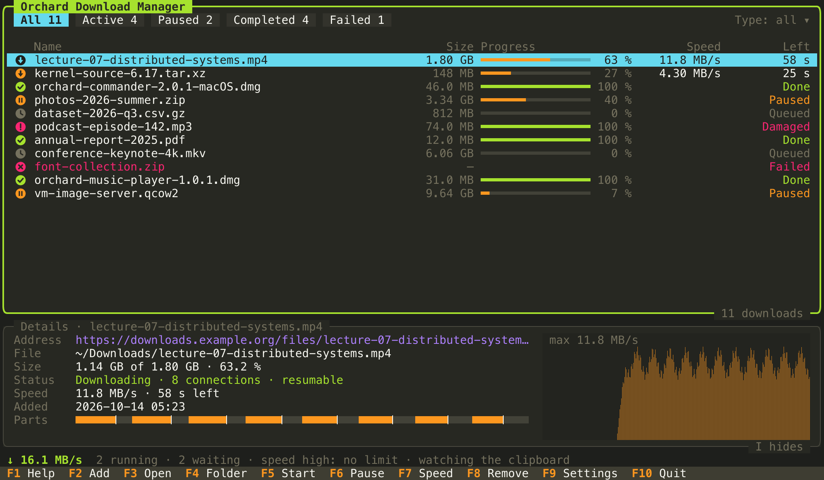Click F6 Pause in the function bar

click(x=357, y=473)
